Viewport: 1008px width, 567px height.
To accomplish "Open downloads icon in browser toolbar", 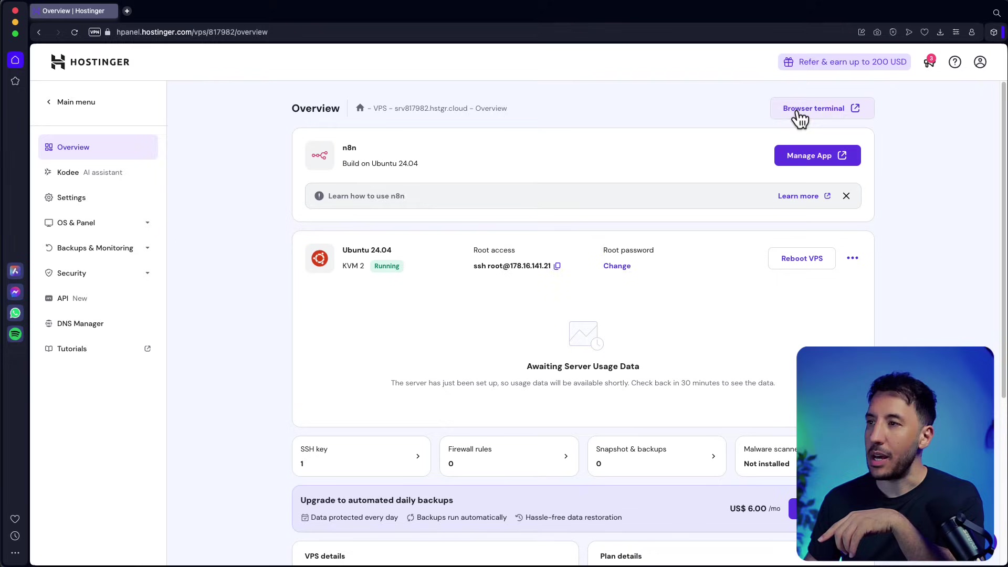I will 940,32.
